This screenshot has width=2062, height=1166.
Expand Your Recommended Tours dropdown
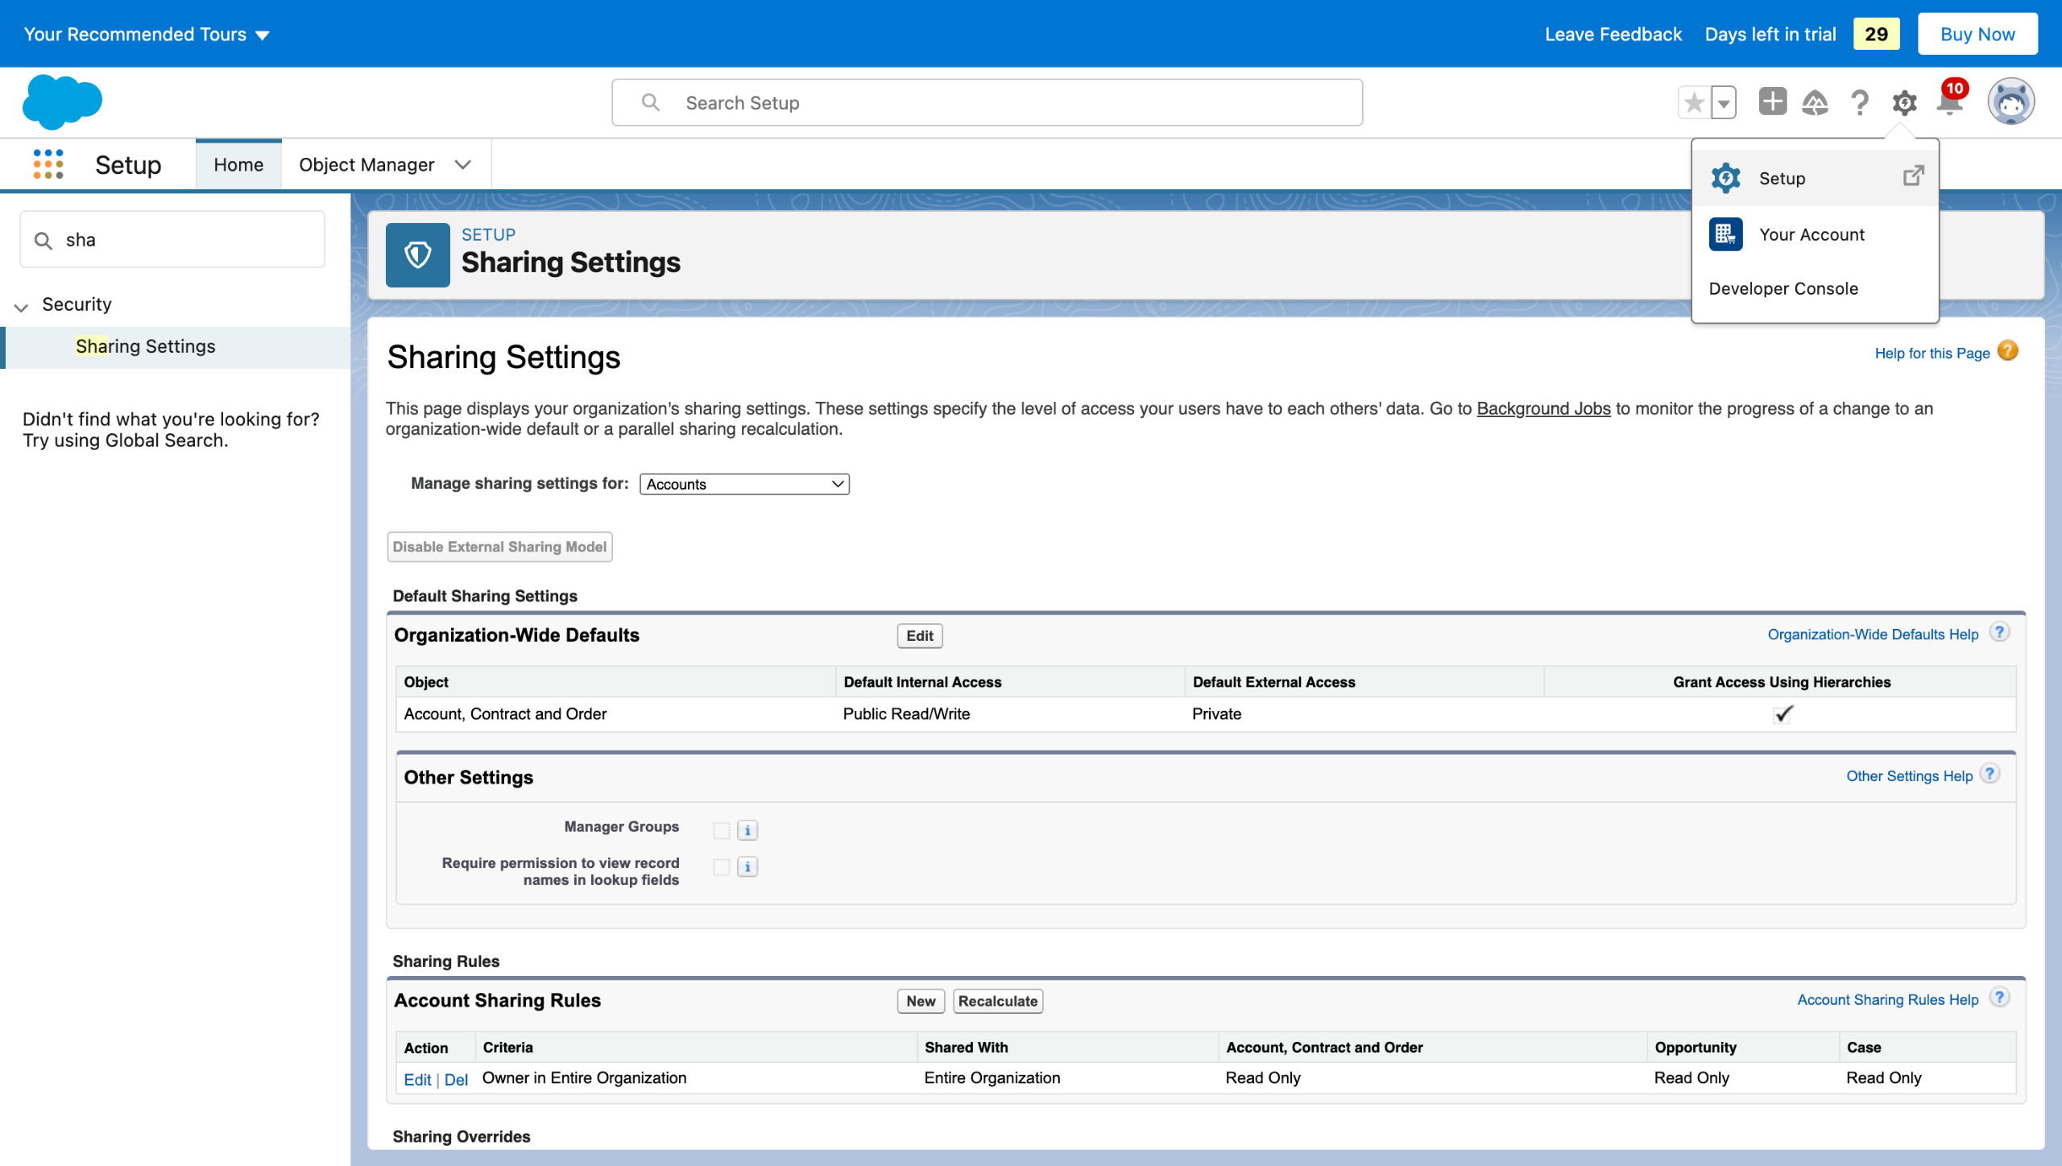click(x=147, y=35)
